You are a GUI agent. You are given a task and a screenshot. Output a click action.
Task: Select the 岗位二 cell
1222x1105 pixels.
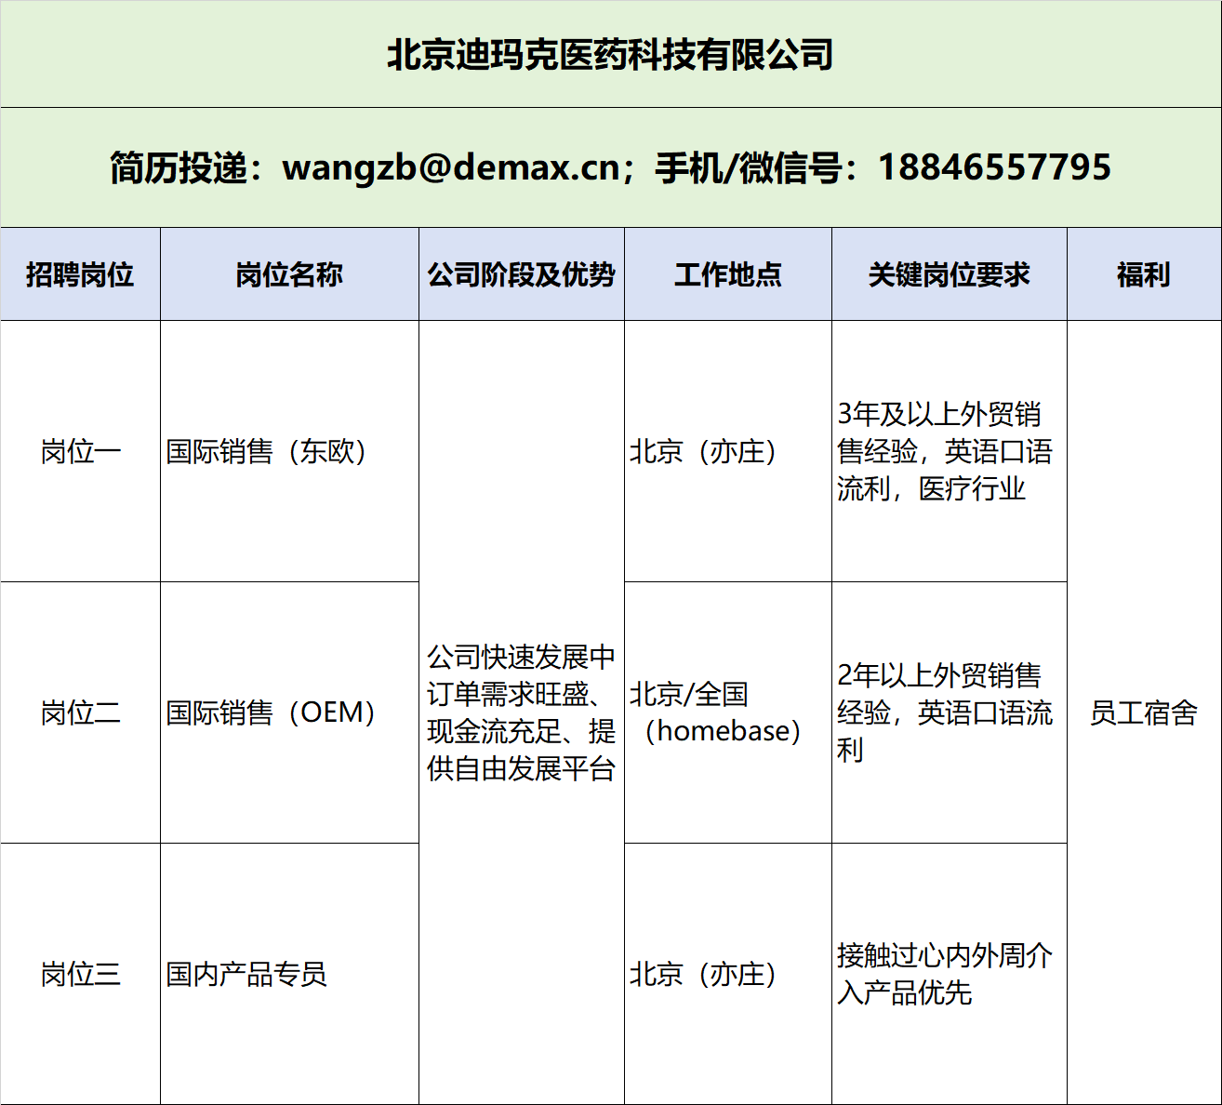click(80, 712)
